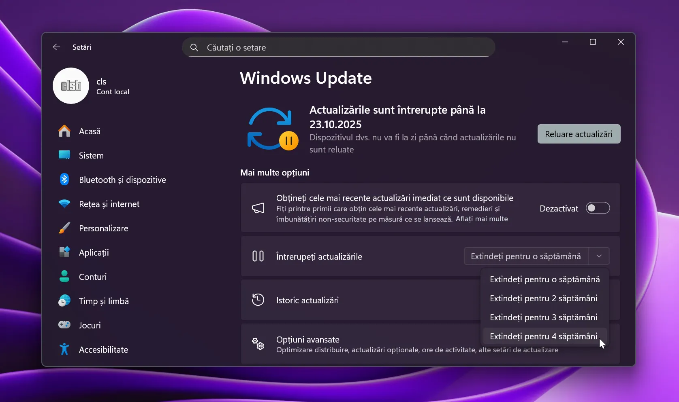679x402 pixels.
Task: Click the Rețea și internet Wi-Fi icon
Action: coord(64,204)
